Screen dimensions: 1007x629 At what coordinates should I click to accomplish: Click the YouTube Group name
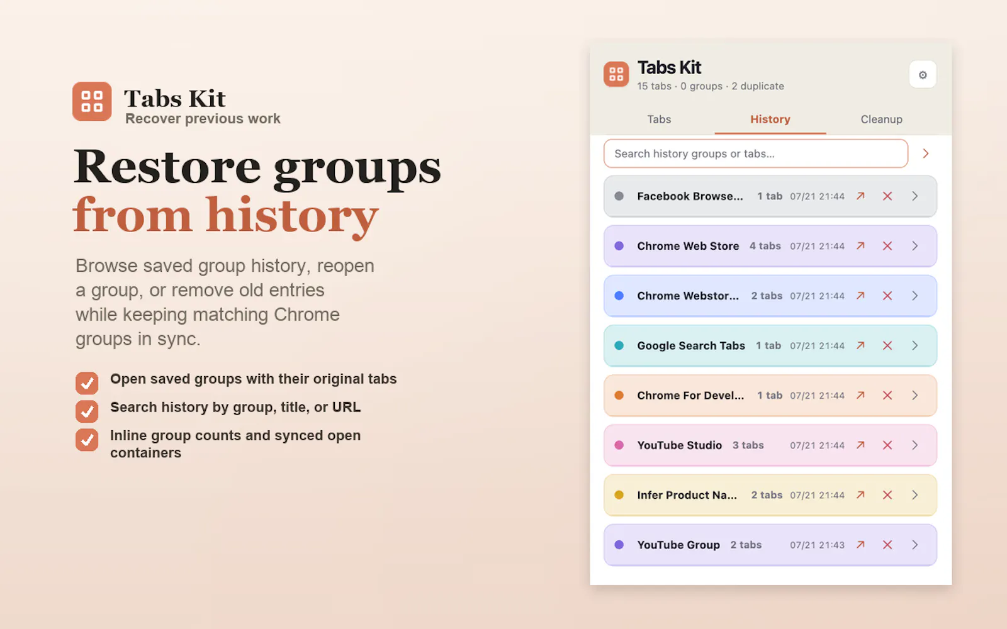(x=678, y=545)
